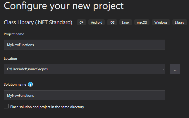Click the 'Class Library (.NET Standard)' heading
Image resolution: width=189 pixels, height=118 pixels.
(x=38, y=22)
